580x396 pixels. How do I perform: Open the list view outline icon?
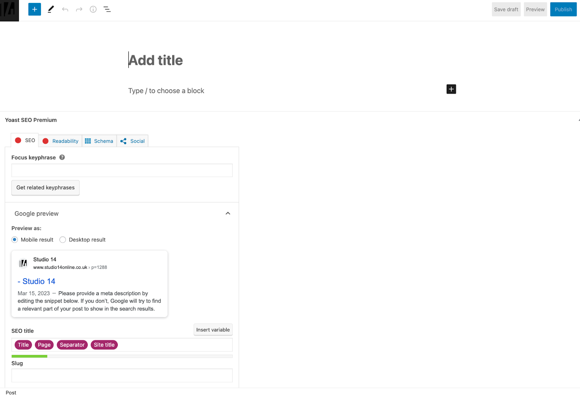click(107, 9)
